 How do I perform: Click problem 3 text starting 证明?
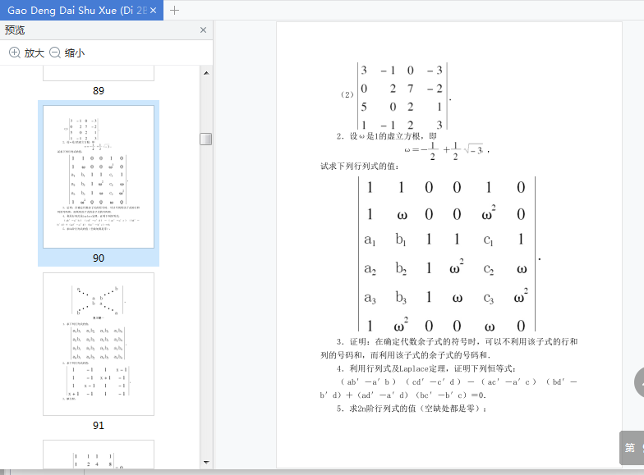pos(448,348)
